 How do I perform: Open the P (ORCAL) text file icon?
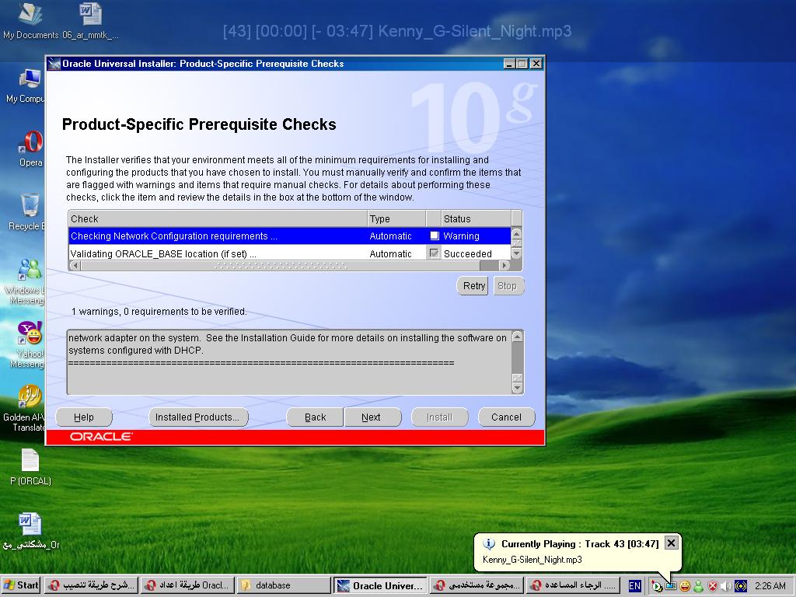point(30,461)
